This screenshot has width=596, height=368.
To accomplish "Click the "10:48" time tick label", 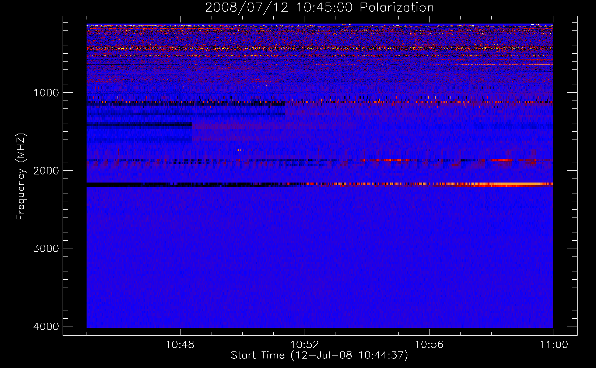I will pos(180,345).
